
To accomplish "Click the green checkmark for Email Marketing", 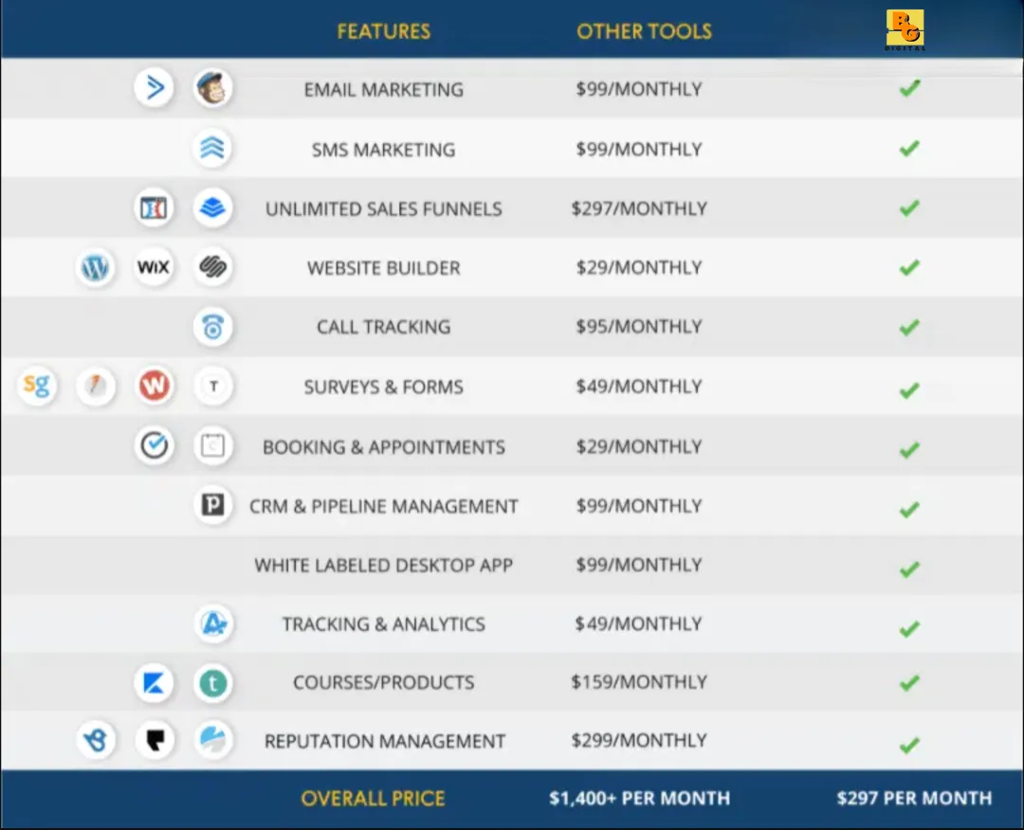I will pos(909,88).
